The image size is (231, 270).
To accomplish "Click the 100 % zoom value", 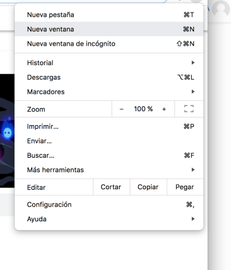I will click(x=143, y=109).
